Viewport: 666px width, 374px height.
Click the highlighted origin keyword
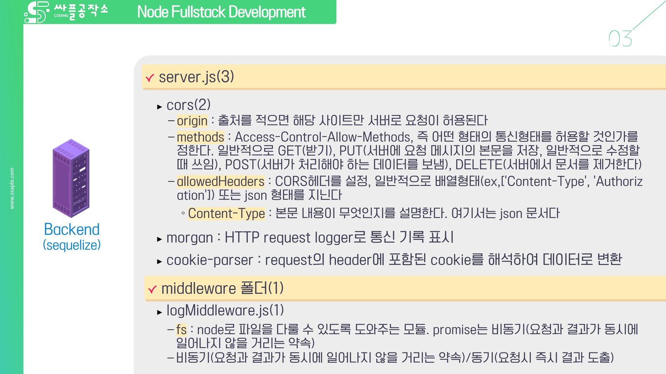point(191,121)
